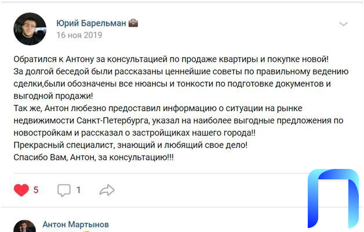
Task: Click the closing line 'Спасибо Вам, Антон'
Action: pyautogui.click(x=93, y=157)
